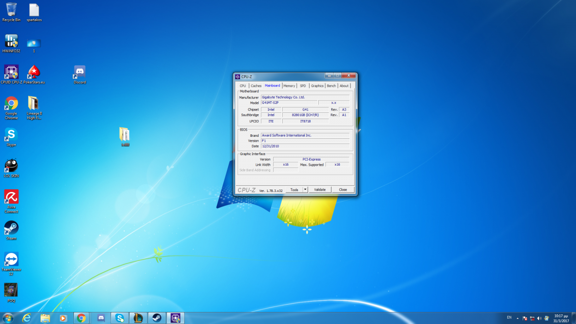
Task: Open Windows Explorer from the taskbar
Action: 45,318
